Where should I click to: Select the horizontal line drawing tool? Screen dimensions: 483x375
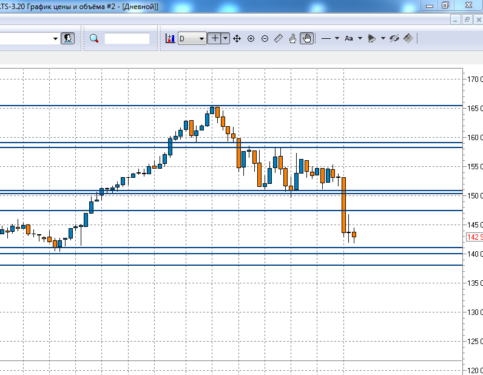click(326, 38)
